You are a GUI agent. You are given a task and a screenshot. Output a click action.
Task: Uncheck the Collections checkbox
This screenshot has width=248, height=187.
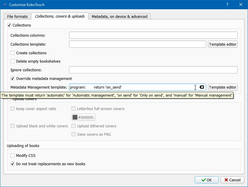[10, 25]
